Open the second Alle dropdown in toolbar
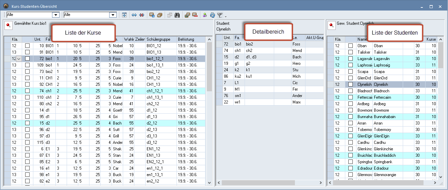Screen dimensions: 448x190 [113, 15]
